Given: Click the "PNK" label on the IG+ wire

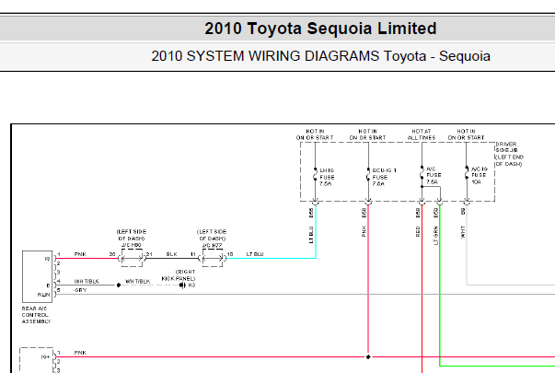Looking at the screenshot, I should click(x=80, y=353).
